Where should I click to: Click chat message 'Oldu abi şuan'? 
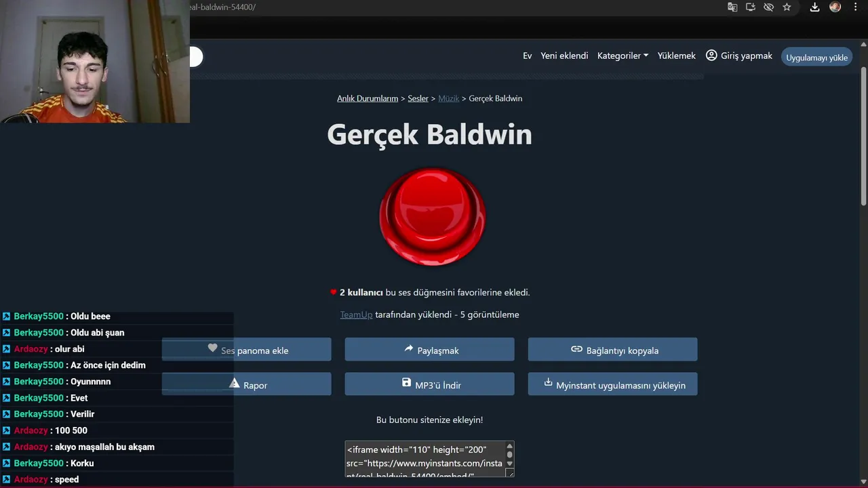(98, 333)
